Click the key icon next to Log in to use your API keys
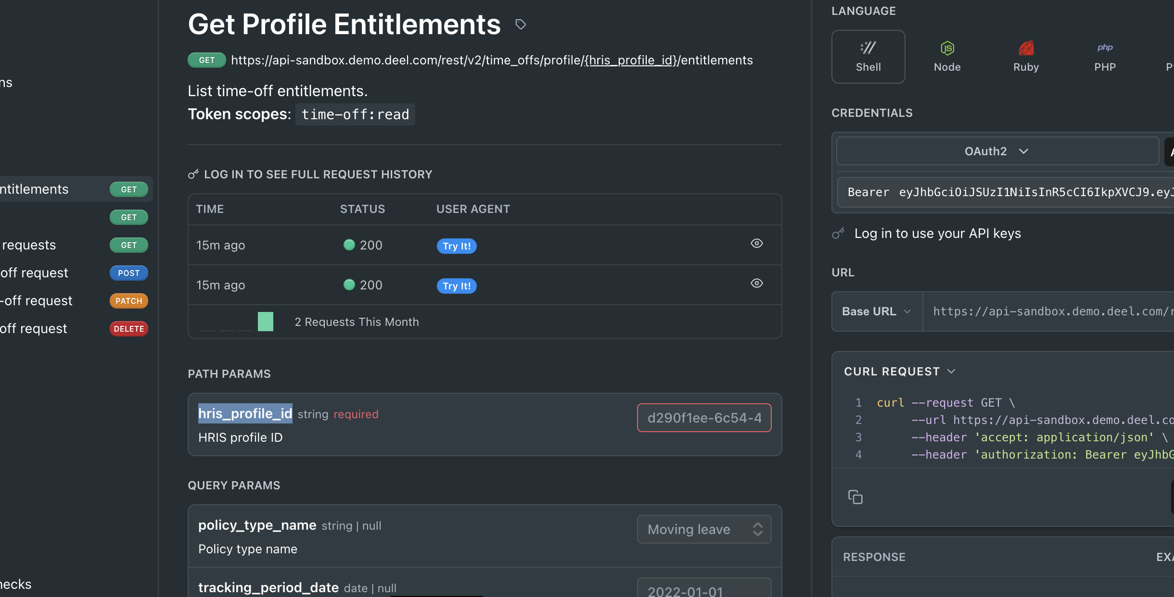 coord(838,233)
